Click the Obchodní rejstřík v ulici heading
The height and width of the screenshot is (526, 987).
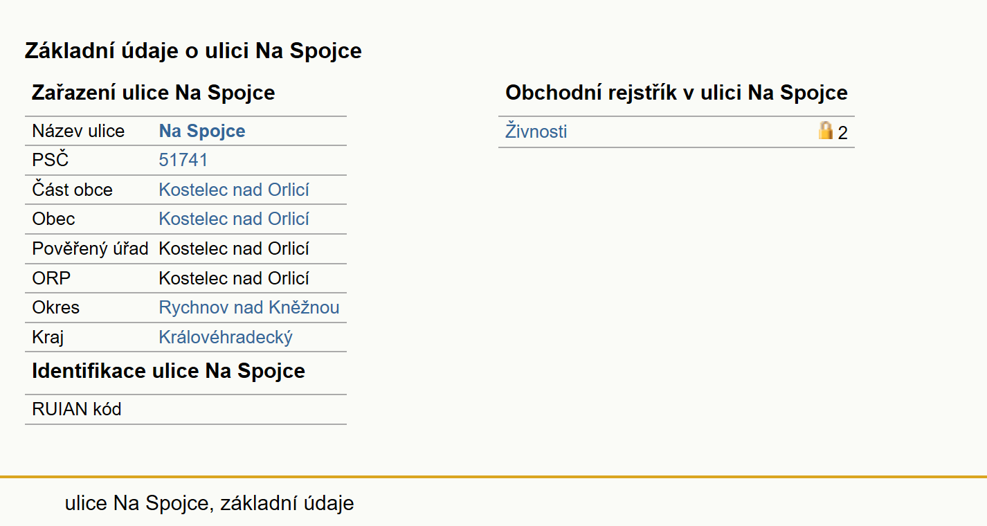coord(676,93)
